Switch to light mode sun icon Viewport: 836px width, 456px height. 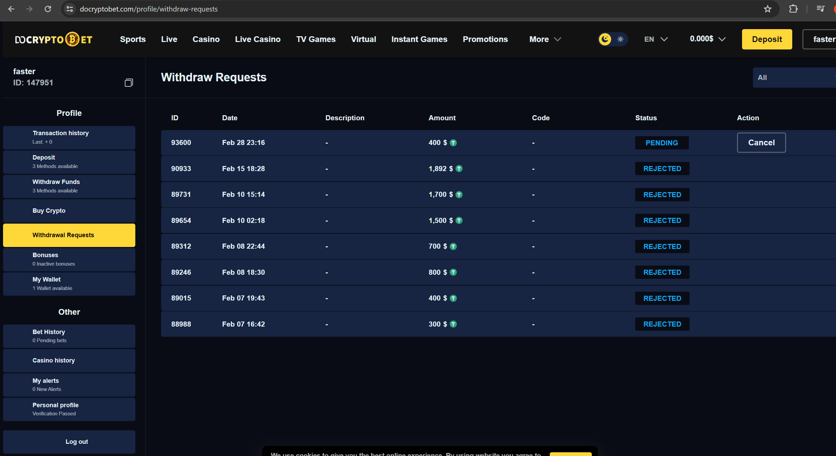[620, 39]
